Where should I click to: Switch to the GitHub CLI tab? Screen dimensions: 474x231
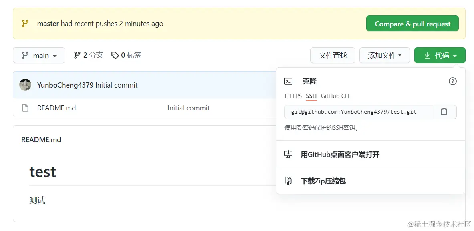point(335,96)
